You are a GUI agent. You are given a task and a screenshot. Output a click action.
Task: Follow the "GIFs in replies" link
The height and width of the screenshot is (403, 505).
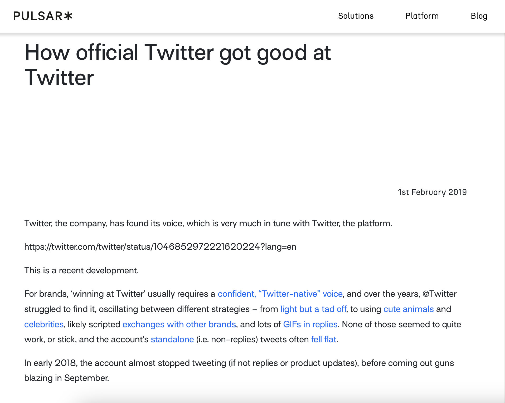(x=310, y=324)
